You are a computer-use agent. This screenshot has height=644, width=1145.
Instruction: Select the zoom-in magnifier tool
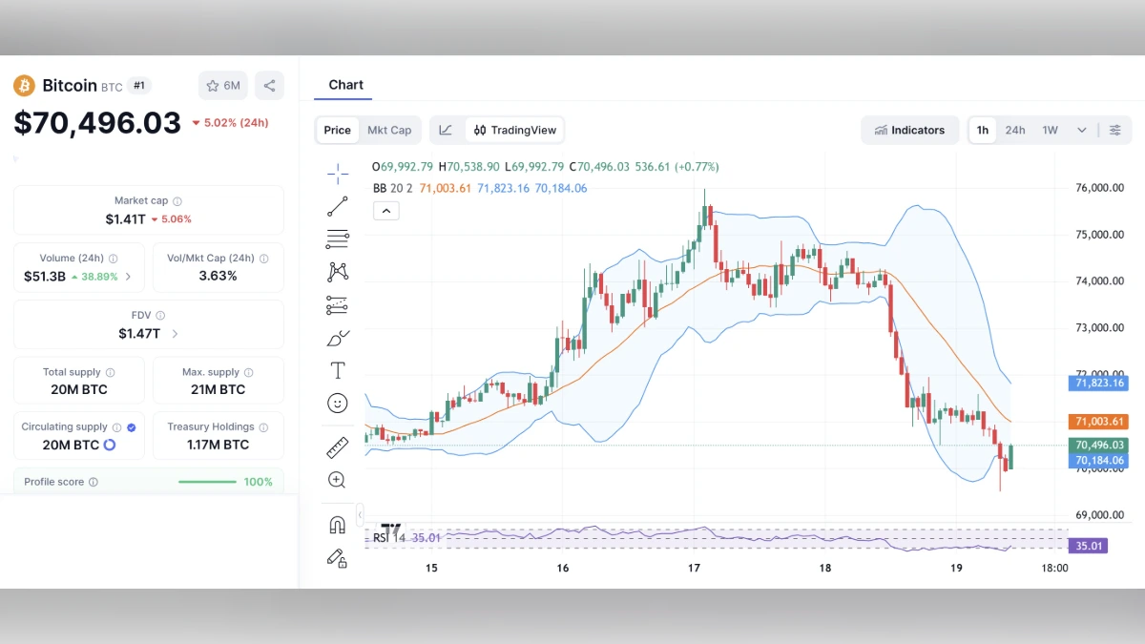pyautogui.click(x=337, y=480)
